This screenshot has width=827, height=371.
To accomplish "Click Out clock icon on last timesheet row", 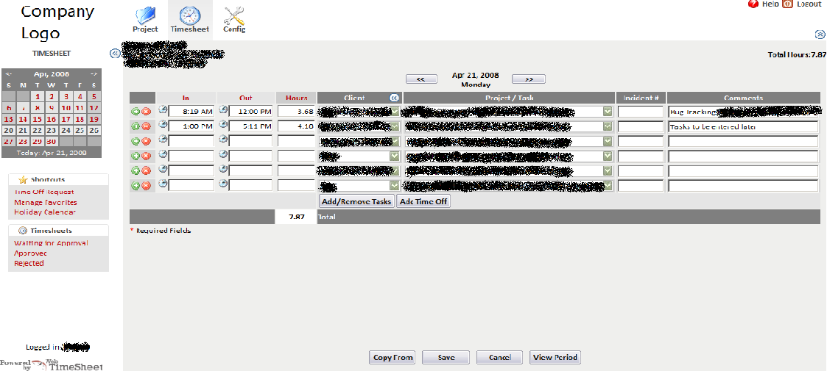I will tap(224, 183).
